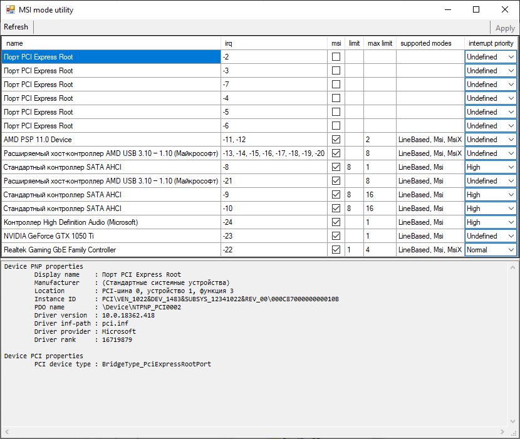This screenshot has width=520, height=439.
Task: Open priority dropdown for SATA AHCI irq -9
Action: [x=491, y=195]
